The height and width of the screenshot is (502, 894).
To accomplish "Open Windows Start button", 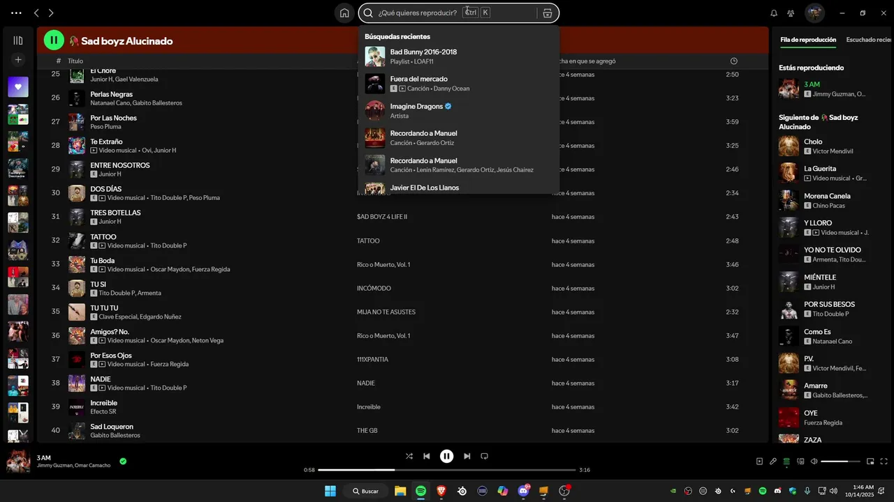I will tap(330, 491).
